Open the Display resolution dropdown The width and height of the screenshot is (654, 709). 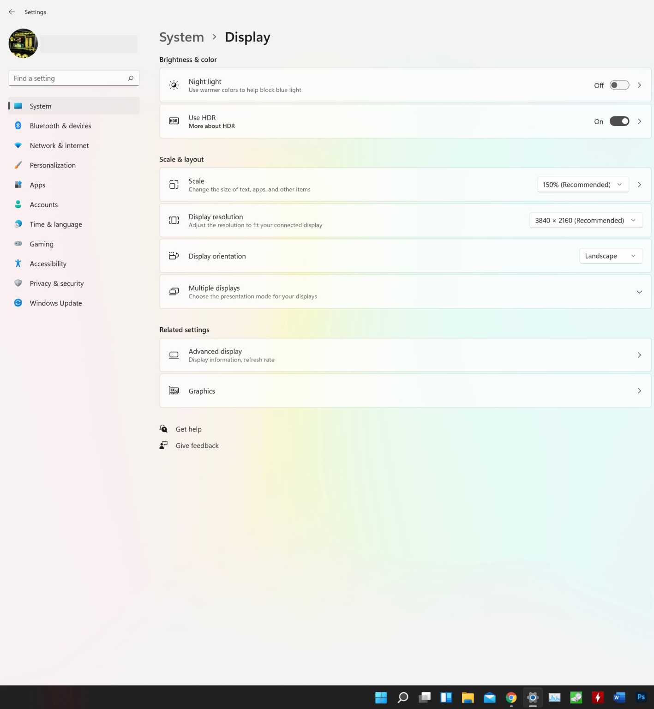[x=585, y=221]
